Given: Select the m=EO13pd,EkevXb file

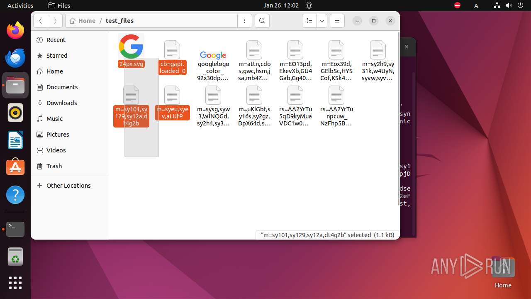Looking at the screenshot, I should click(295, 61).
